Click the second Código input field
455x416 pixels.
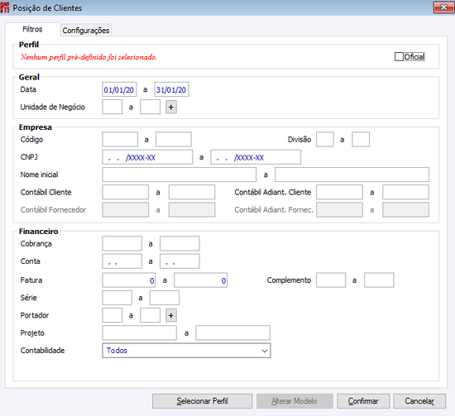tap(174, 140)
